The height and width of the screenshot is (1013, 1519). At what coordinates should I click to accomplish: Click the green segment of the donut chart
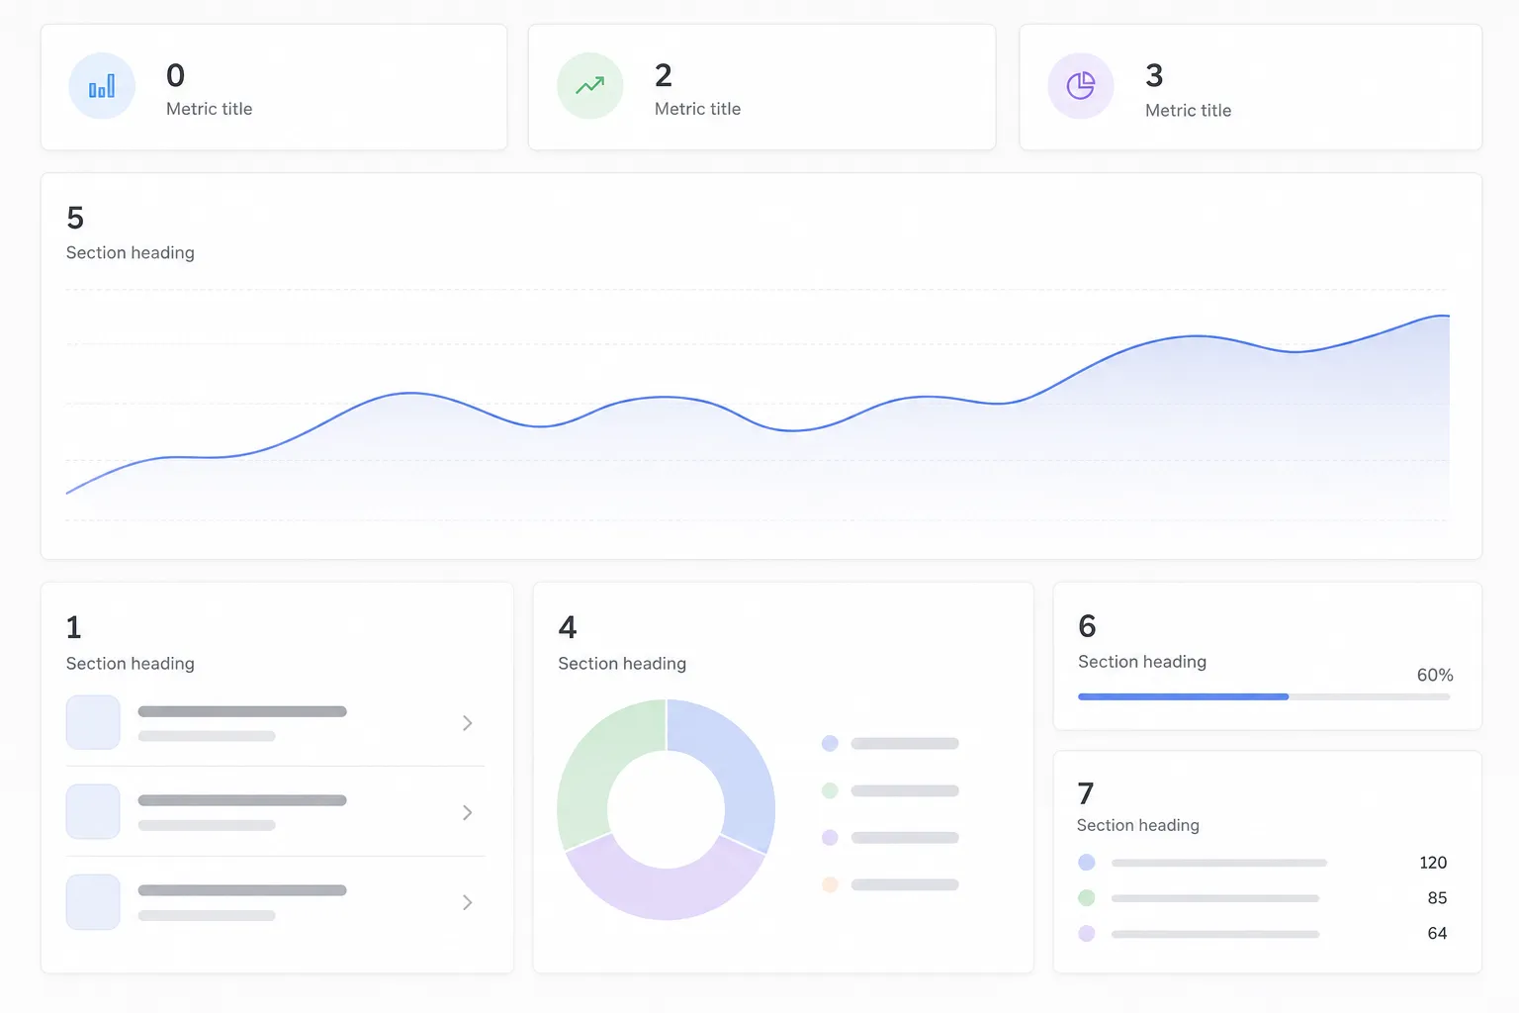point(593,767)
